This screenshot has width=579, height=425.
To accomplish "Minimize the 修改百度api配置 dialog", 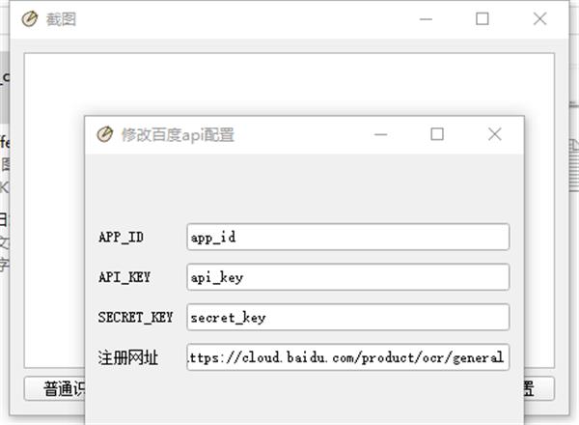I will 381,134.
